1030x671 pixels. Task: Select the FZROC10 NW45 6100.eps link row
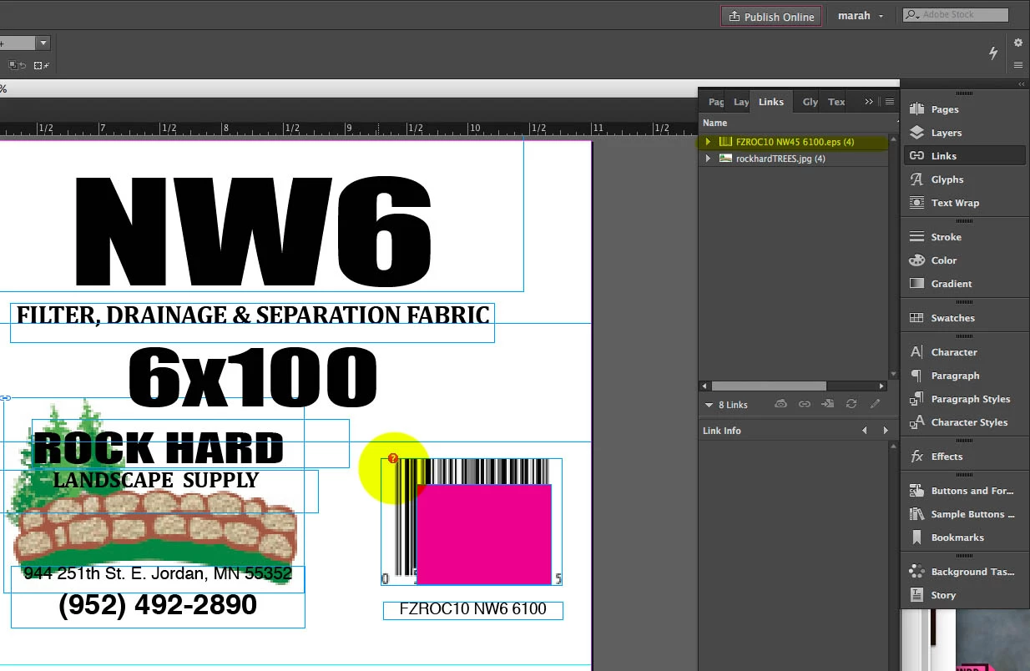(x=793, y=142)
